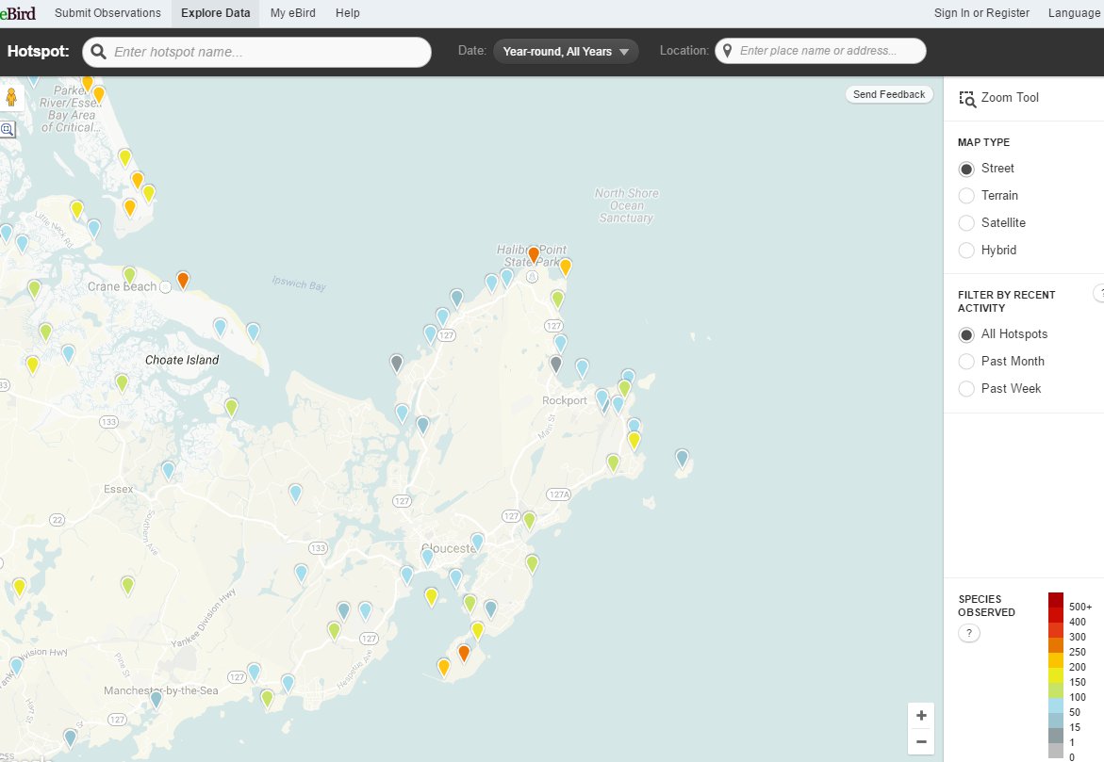Viewport: 1104px width, 762px height.
Task: Open the Explore Data tab
Action: click(216, 13)
